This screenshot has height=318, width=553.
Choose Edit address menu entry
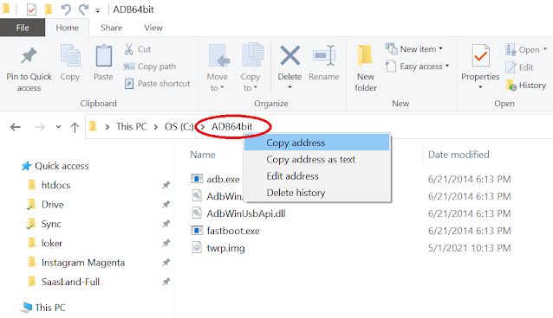(317, 176)
